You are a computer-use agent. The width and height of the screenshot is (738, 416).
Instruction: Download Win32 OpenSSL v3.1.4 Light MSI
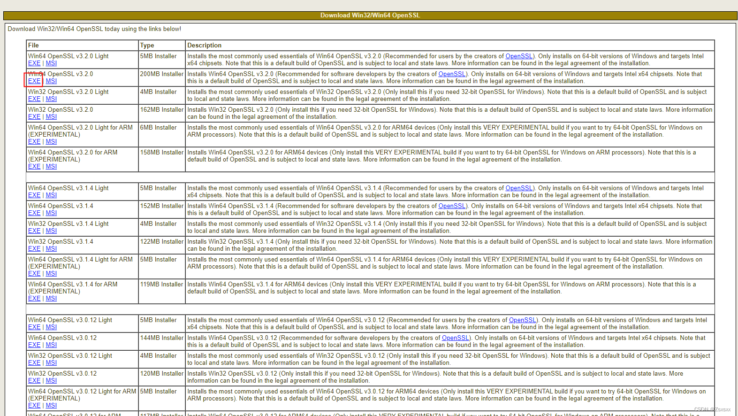point(51,231)
